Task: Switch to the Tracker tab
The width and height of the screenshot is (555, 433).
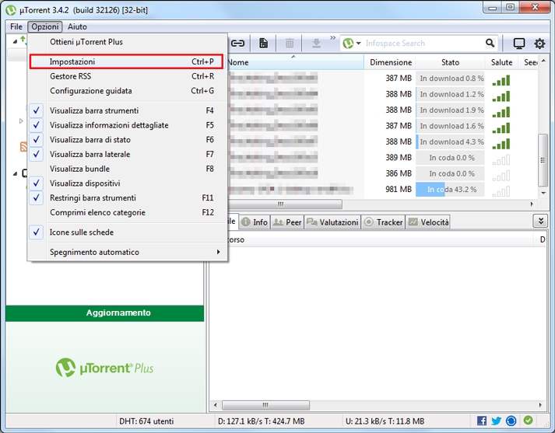Action: pos(383,222)
